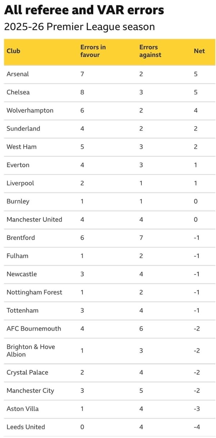Screen dimensions: 216x438
Task: Select the Sunderland club name
Action: pos(23,128)
